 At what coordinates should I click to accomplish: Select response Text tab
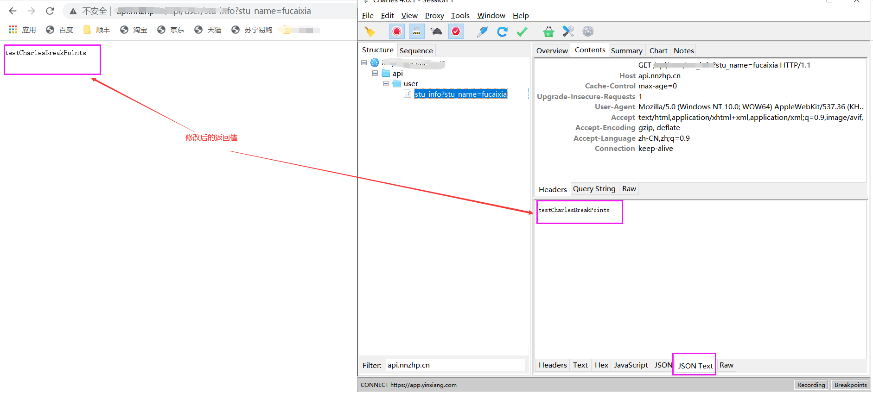pos(580,365)
